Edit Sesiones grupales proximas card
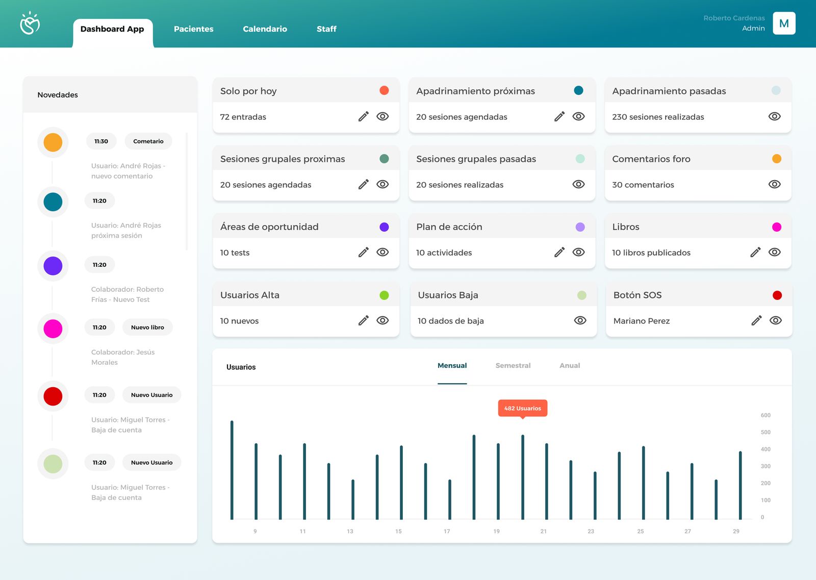This screenshot has height=580, width=816. (364, 185)
